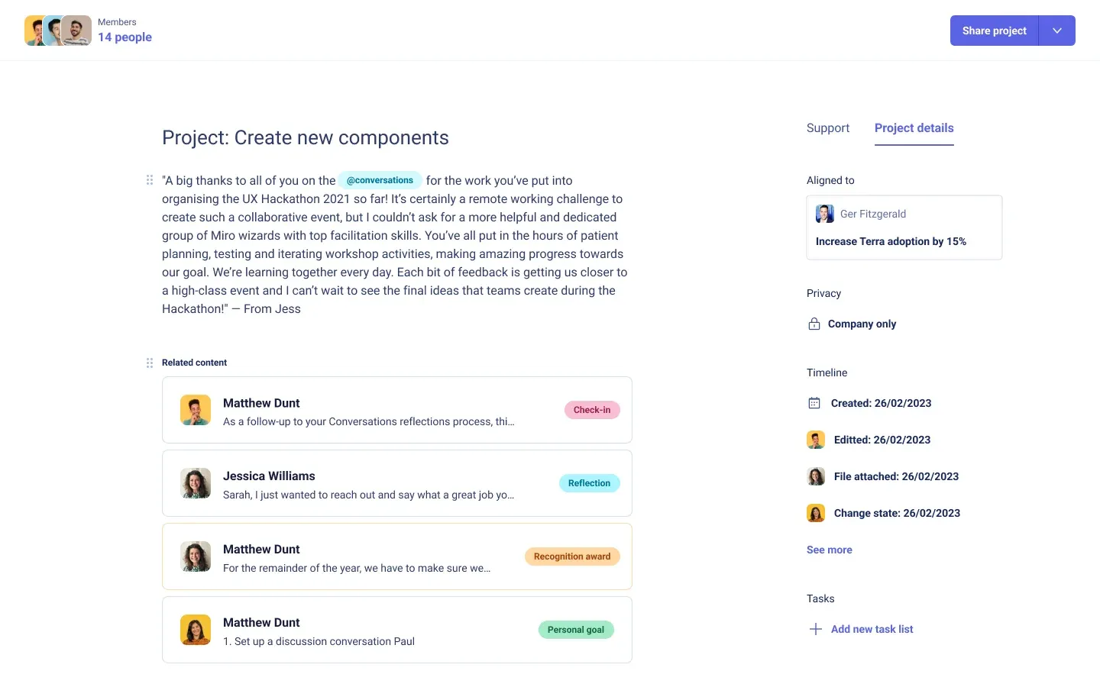Click the drag handle beside the quote paragraph
1100x687 pixels.
click(x=150, y=180)
